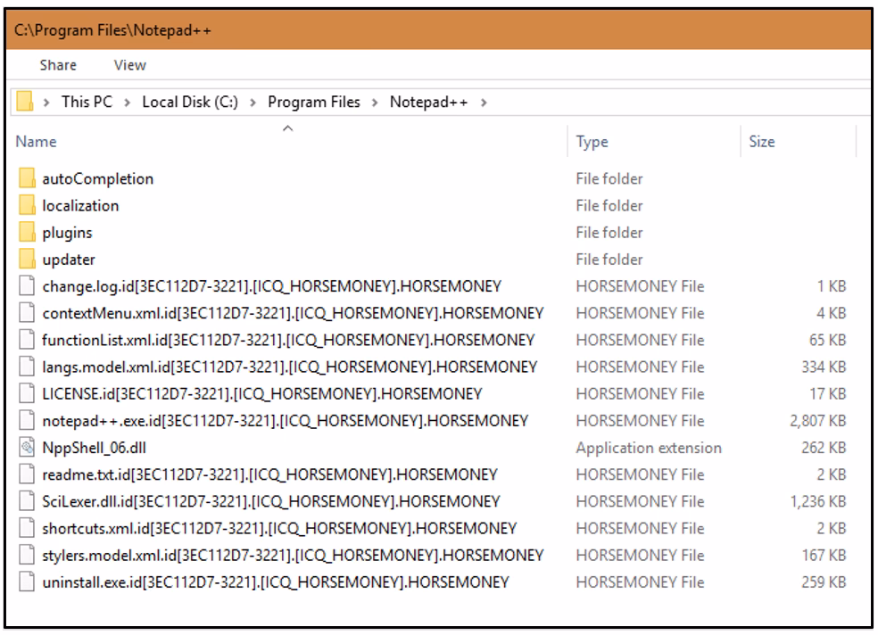This screenshot has height=635, width=878.
Task: Click the C:\Program Files\Notepad++ window title
Action: pyautogui.click(x=112, y=30)
